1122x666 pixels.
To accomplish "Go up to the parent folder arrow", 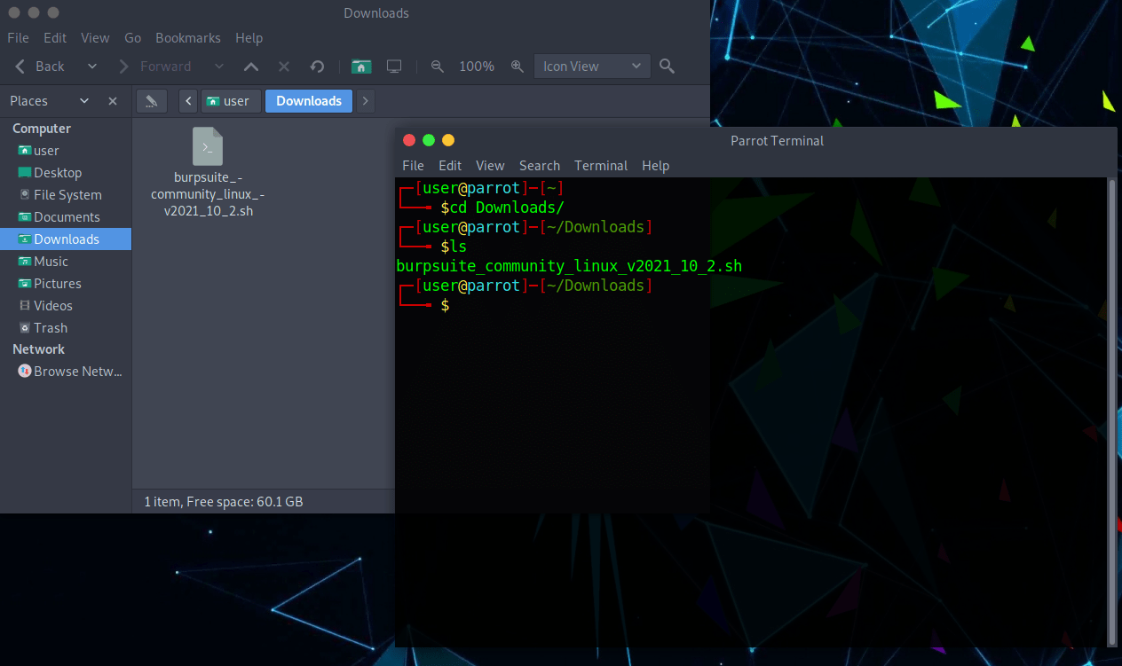I will (251, 67).
